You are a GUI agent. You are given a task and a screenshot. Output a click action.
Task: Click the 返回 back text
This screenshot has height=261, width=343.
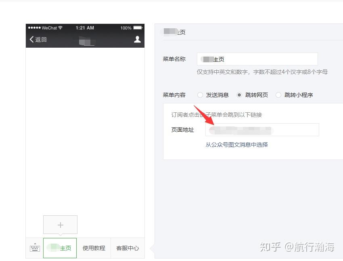pos(41,40)
